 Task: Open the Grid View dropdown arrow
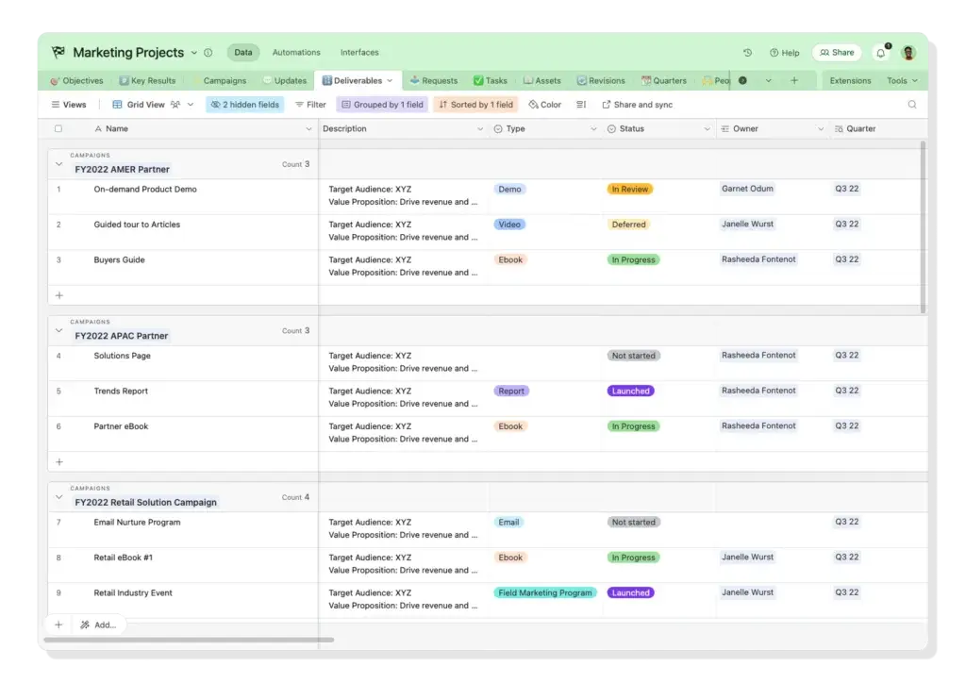pos(191,105)
